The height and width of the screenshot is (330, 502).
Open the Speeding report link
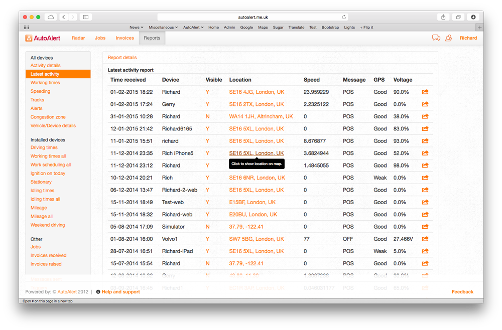(x=40, y=91)
